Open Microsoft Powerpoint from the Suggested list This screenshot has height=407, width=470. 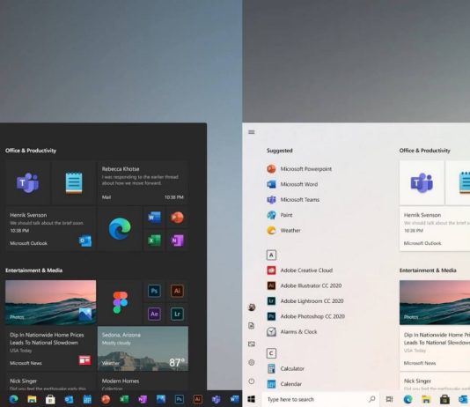(300, 169)
